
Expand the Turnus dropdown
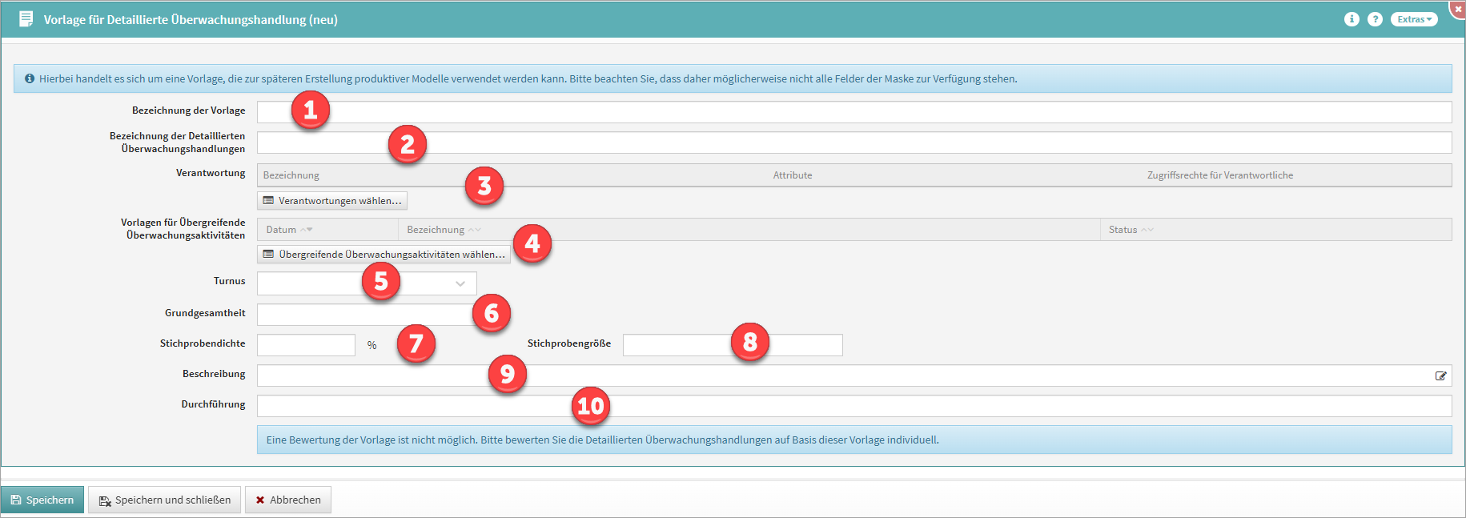coord(460,283)
